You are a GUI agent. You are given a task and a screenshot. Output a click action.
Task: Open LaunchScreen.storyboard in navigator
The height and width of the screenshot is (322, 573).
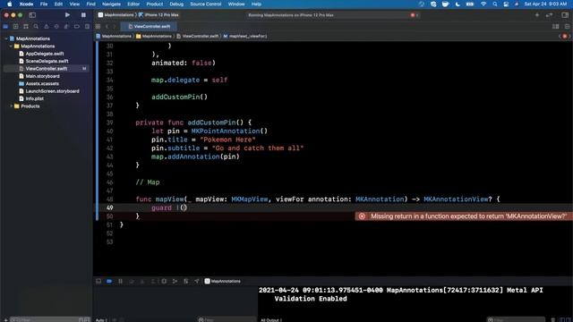coord(52,91)
